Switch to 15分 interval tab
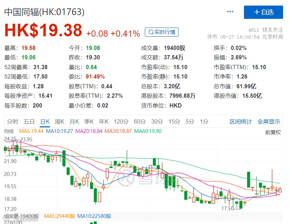 [x=175, y=121]
